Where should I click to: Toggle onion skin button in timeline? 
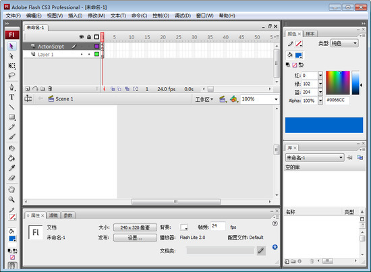click(113, 89)
